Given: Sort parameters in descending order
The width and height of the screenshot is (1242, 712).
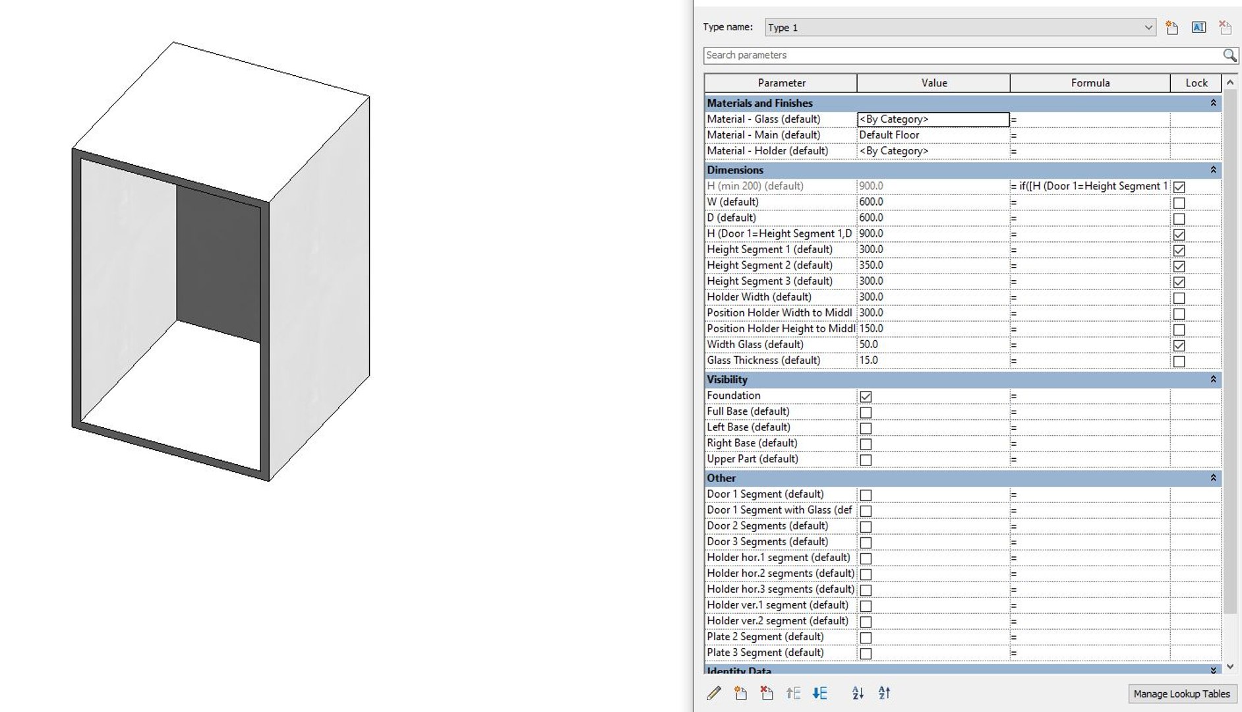Looking at the screenshot, I should [884, 693].
